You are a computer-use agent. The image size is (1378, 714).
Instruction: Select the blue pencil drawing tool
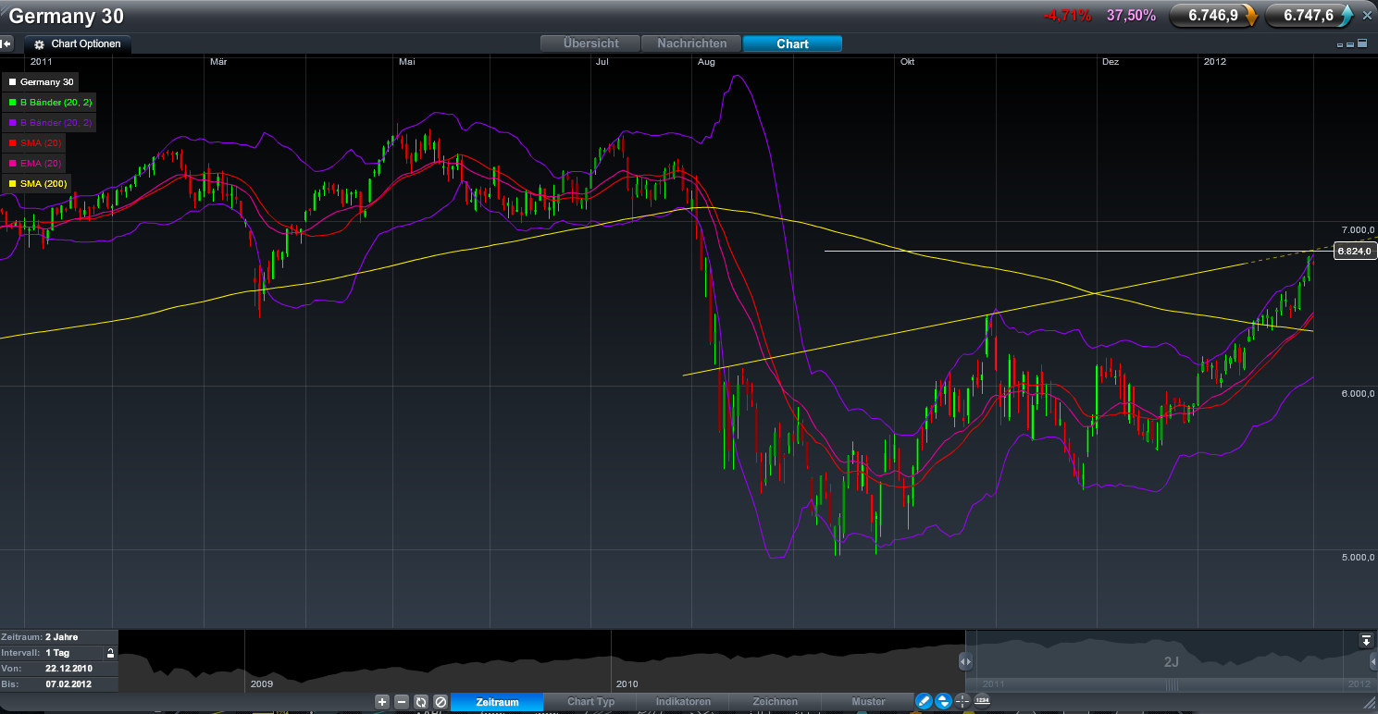click(x=924, y=702)
